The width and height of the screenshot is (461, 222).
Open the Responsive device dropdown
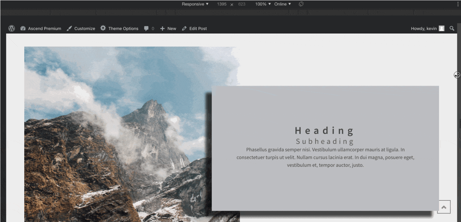(x=195, y=4)
